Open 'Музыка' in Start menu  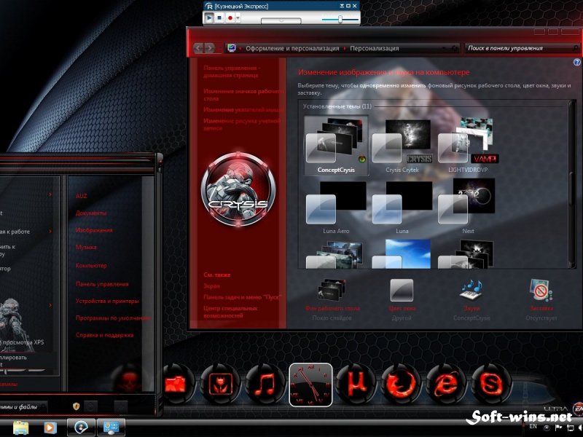pyautogui.click(x=86, y=247)
